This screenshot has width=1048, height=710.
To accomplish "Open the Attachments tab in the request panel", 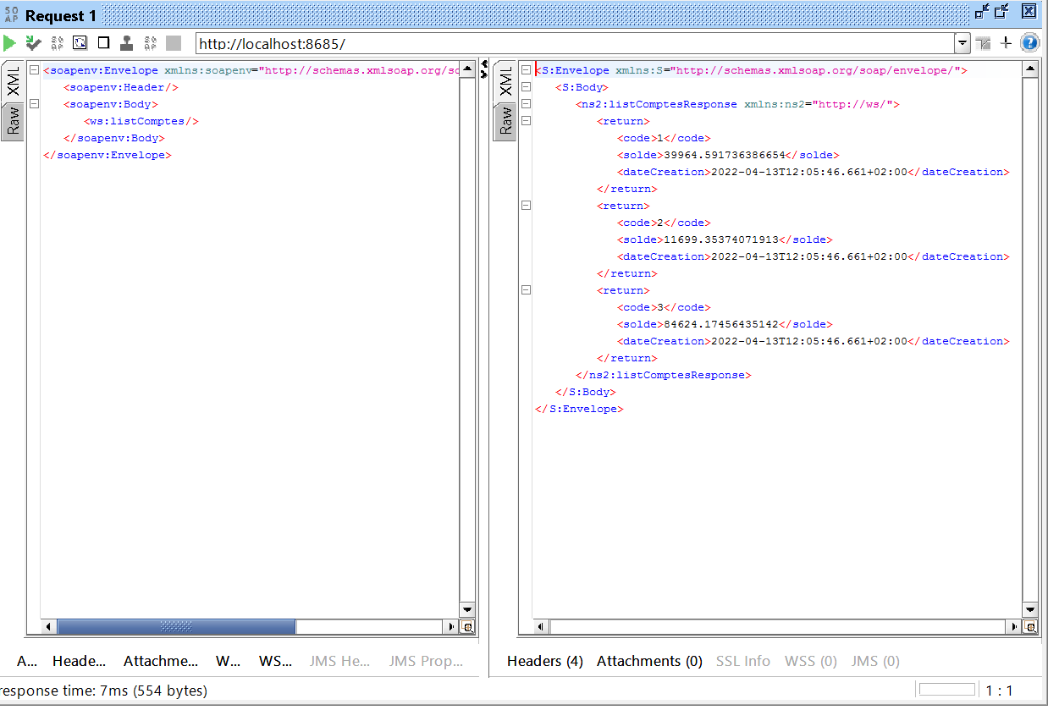I will click(x=161, y=661).
